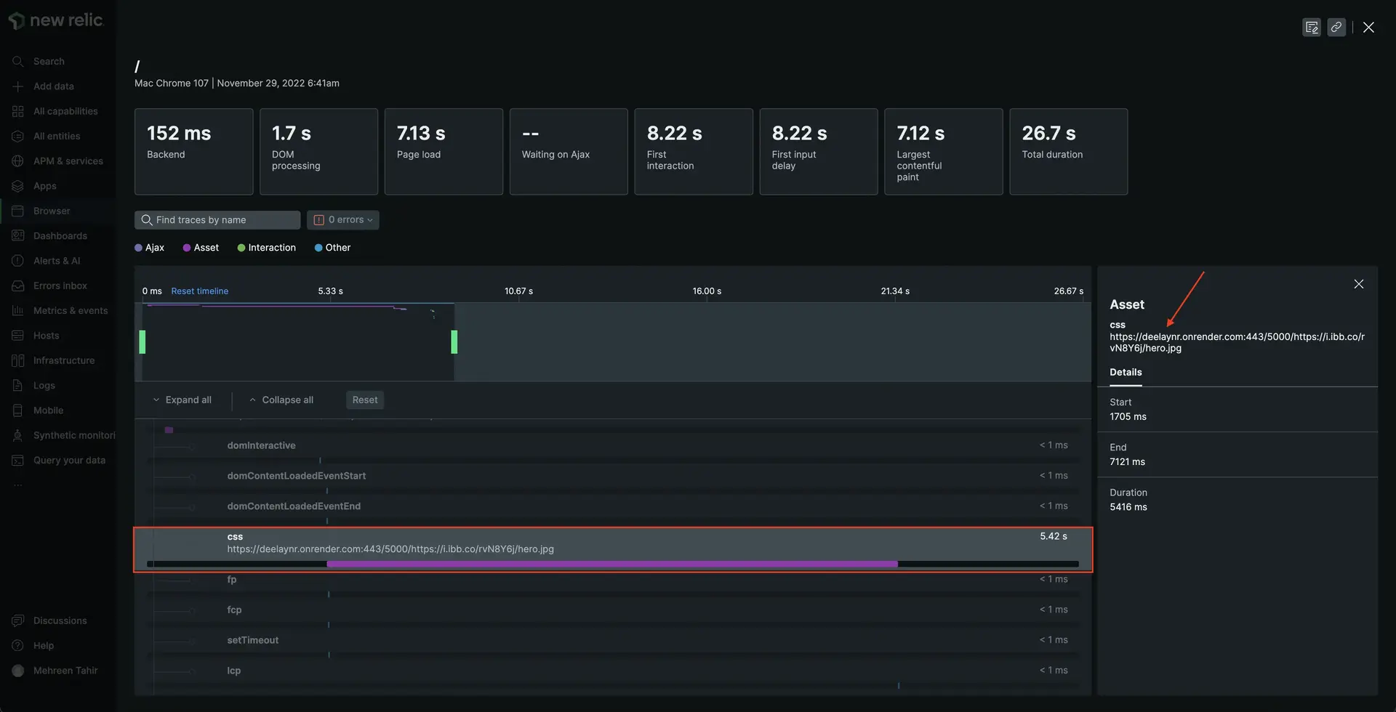Screen dimensions: 1396x712
Task: Open Infrastructure icon
Action: point(18,360)
